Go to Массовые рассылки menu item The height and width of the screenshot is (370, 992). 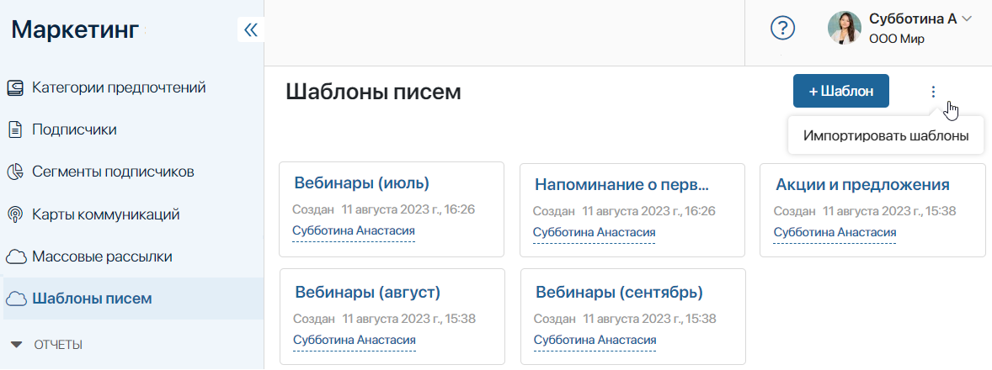pos(102,257)
